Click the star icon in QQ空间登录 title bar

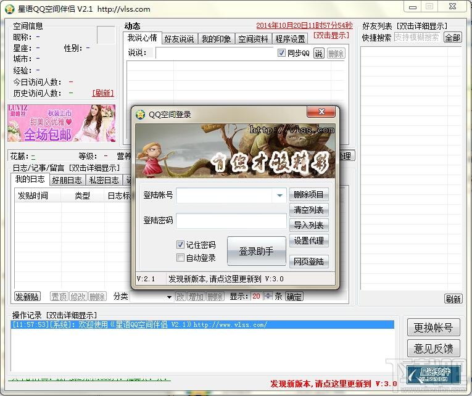[x=140, y=114]
